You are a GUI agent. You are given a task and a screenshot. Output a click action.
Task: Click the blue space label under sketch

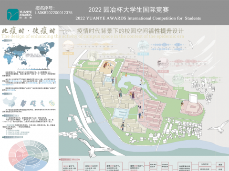[143, 54]
